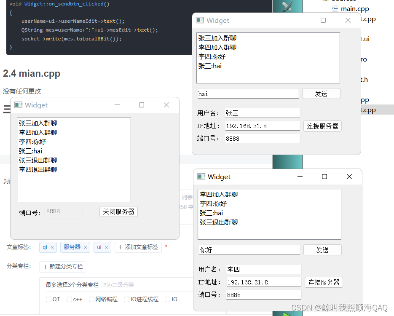Click the message input containing hai
394x316 pixels.
248,94
